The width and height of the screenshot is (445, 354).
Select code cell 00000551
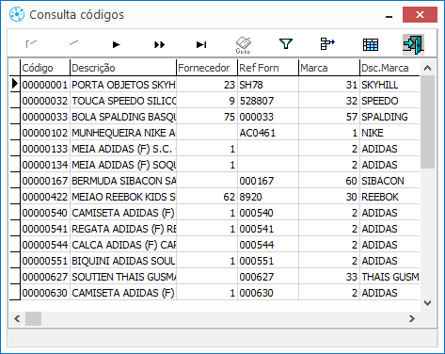tap(45, 261)
